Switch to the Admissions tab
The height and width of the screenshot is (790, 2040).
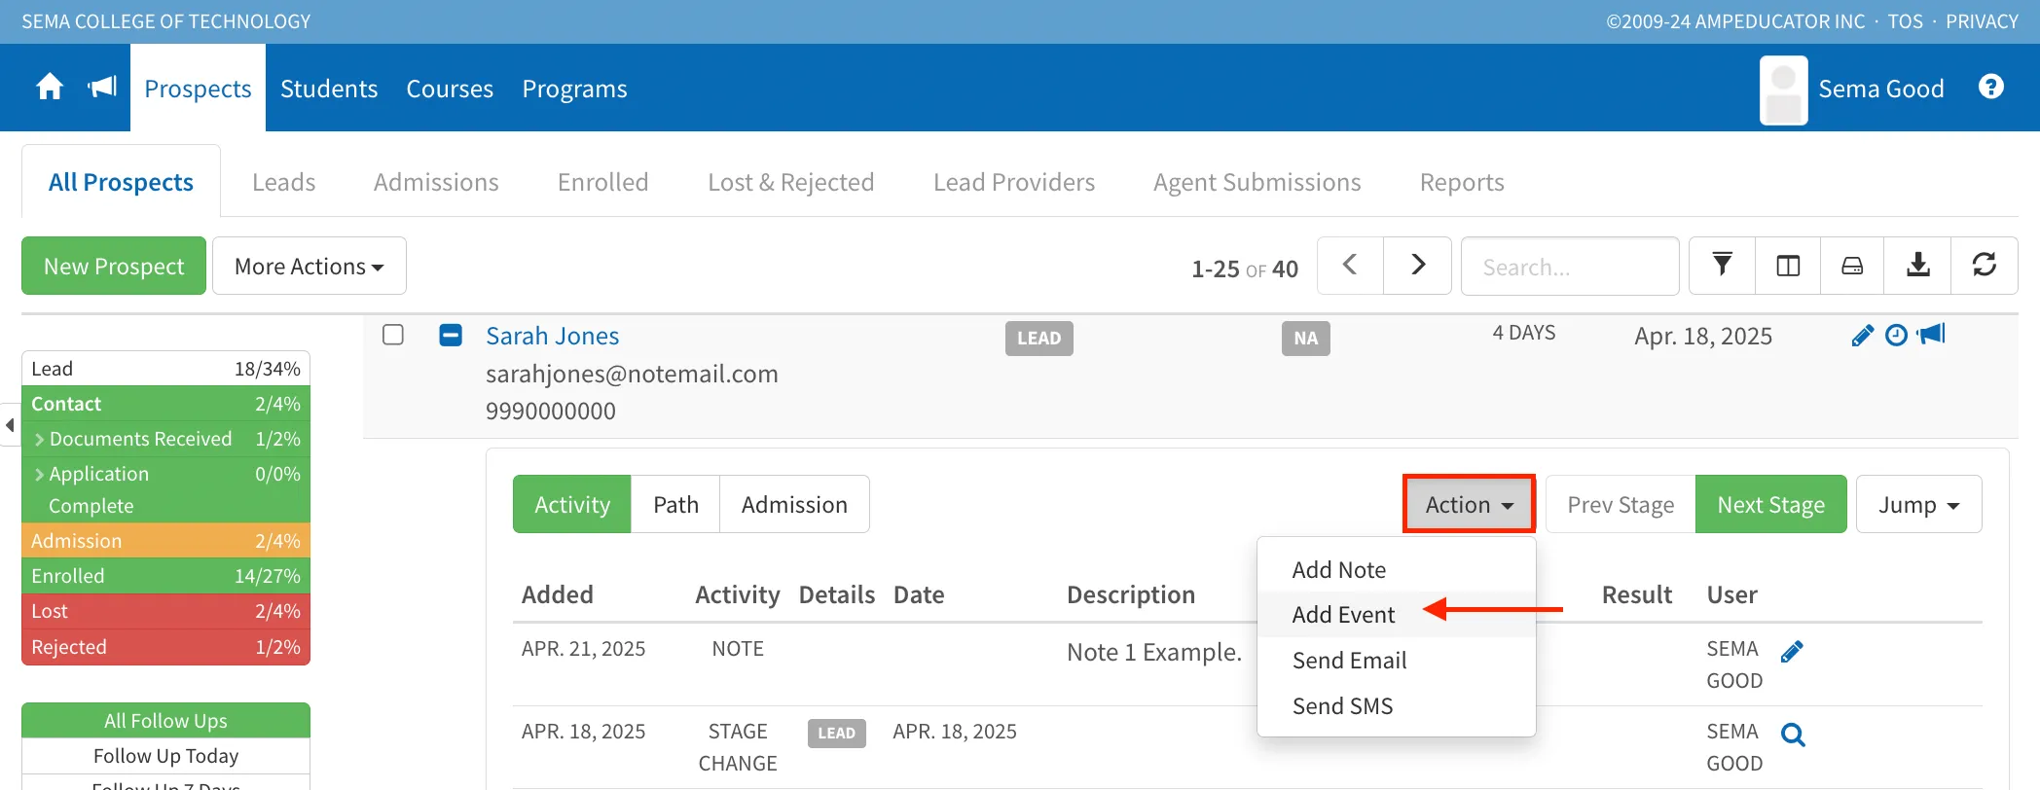click(x=436, y=182)
